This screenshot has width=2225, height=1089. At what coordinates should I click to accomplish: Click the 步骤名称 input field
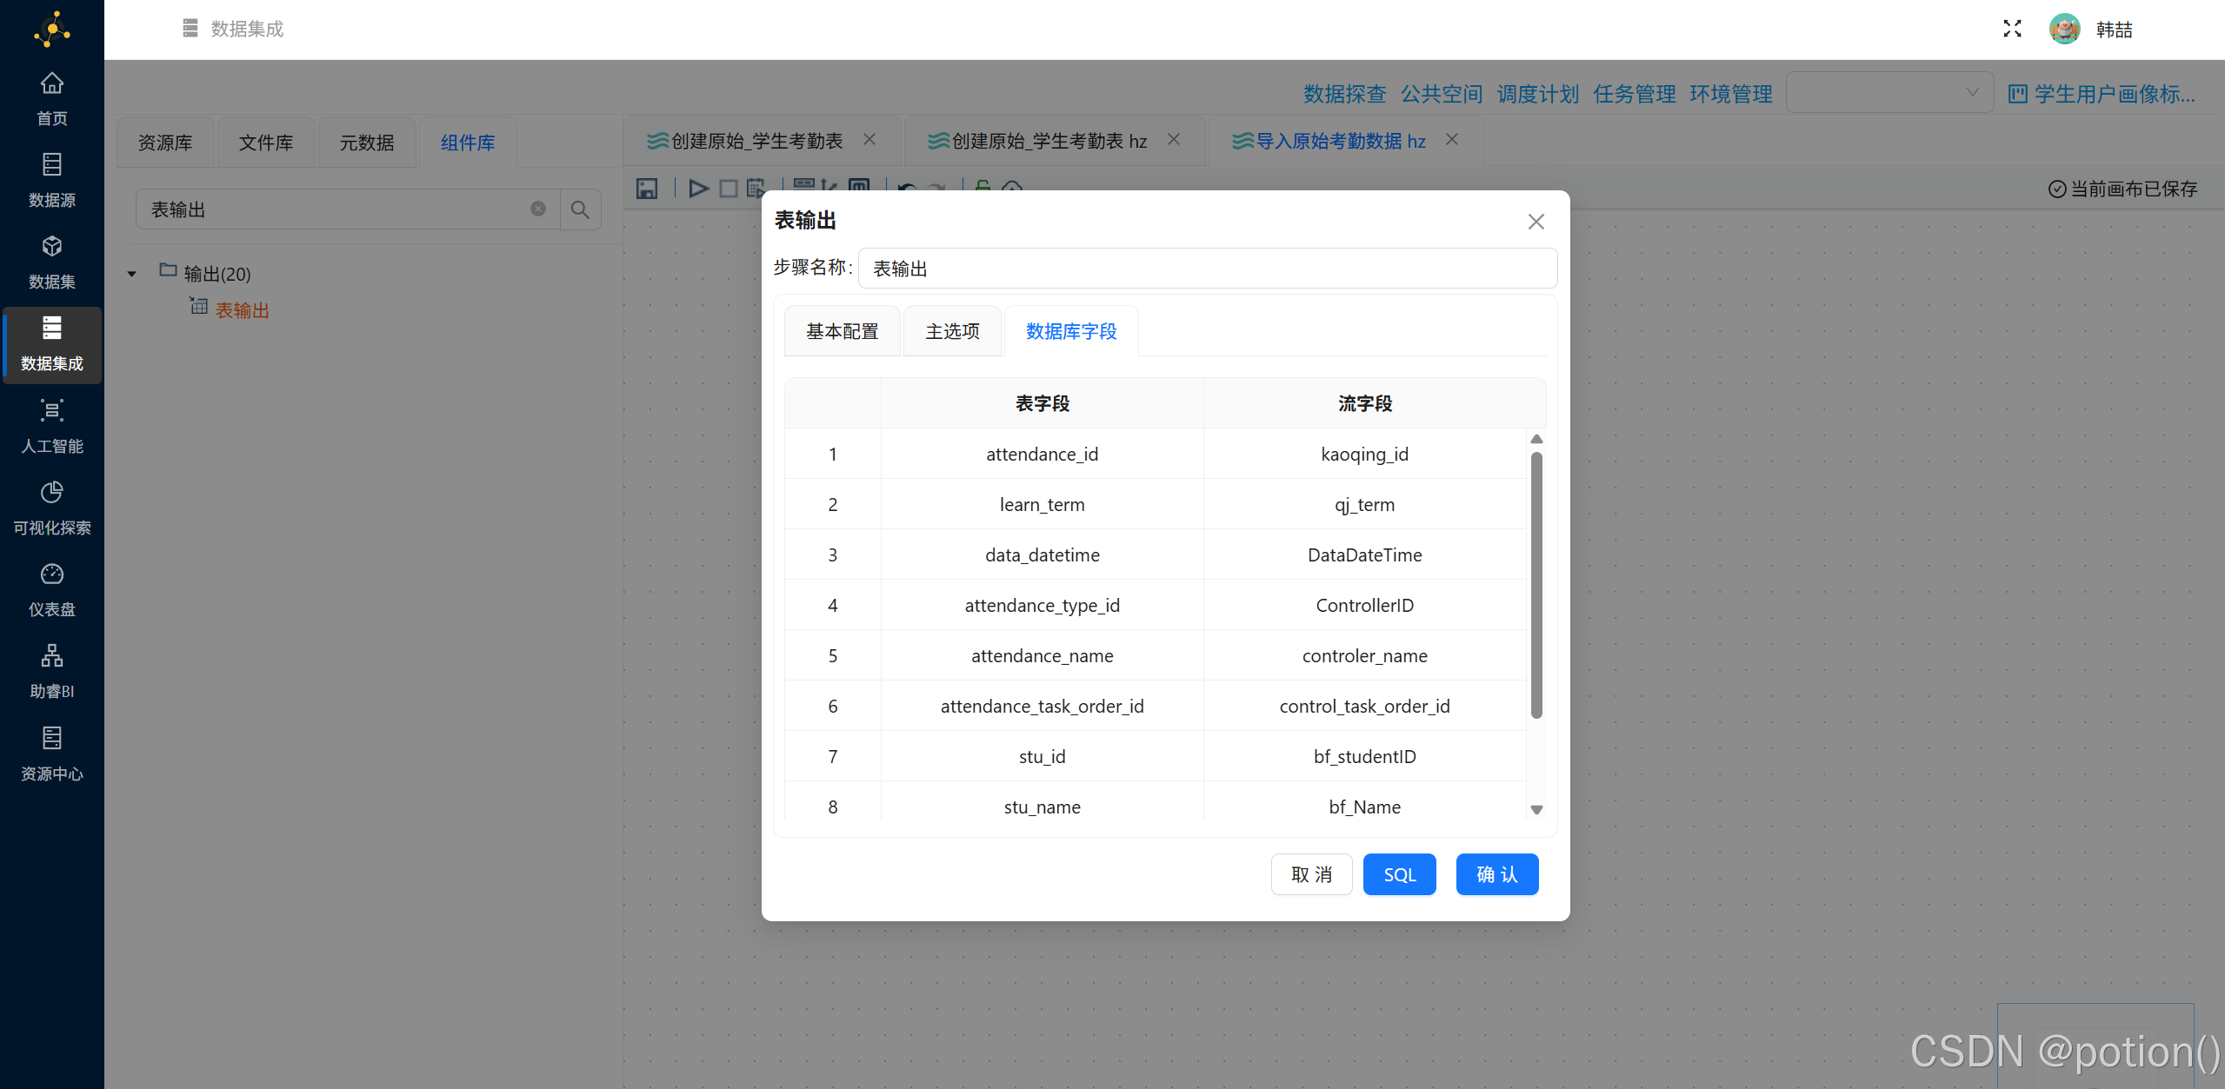1207,268
